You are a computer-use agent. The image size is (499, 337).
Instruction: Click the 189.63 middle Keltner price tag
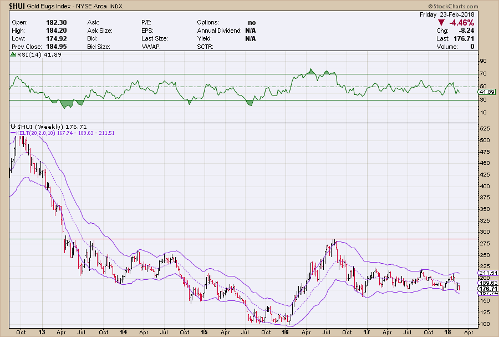point(488,283)
